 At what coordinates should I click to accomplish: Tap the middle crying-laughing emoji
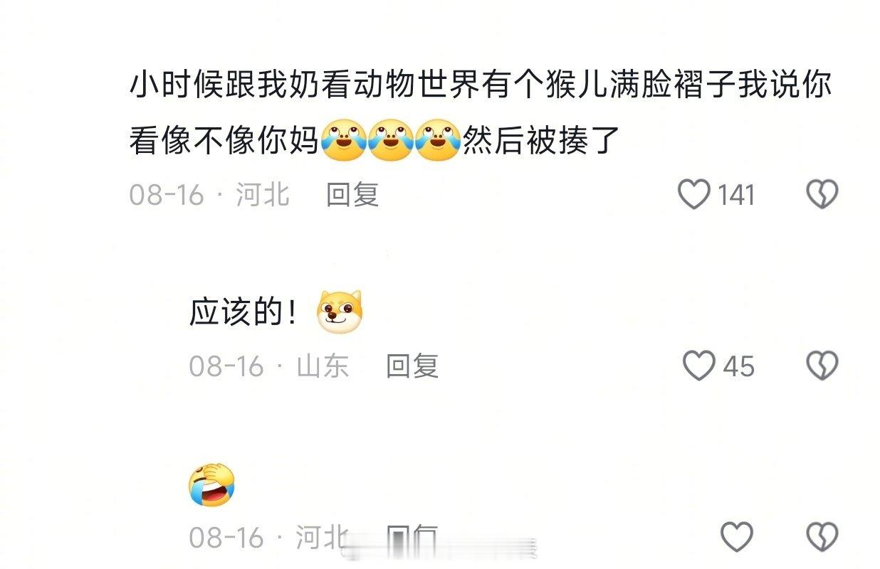(x=391, y=140)
